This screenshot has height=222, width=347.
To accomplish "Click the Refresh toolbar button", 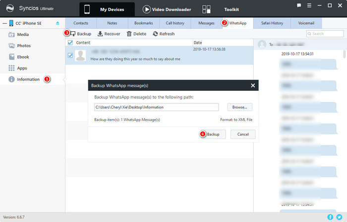I will coord(164,34).
